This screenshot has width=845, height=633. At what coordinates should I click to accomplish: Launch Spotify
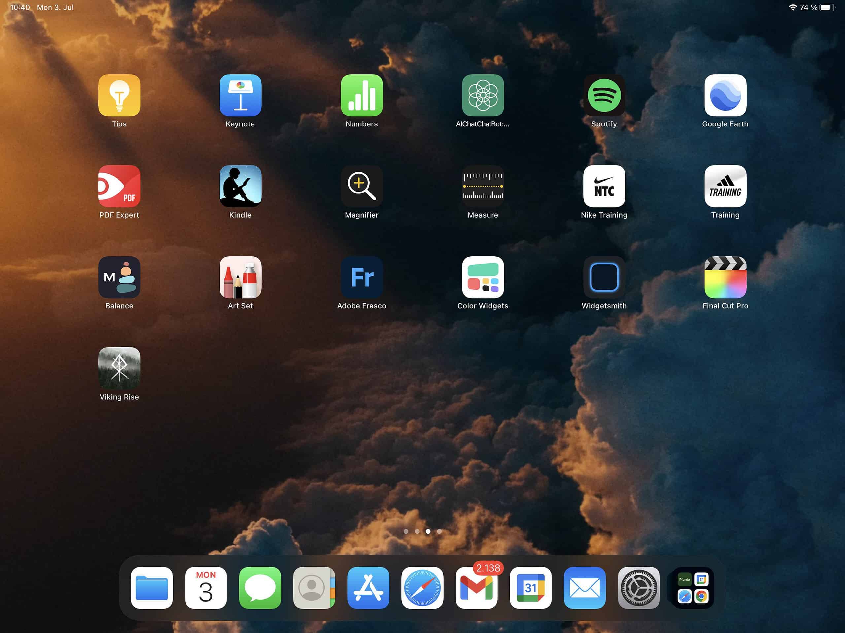[x=604, y=95]
